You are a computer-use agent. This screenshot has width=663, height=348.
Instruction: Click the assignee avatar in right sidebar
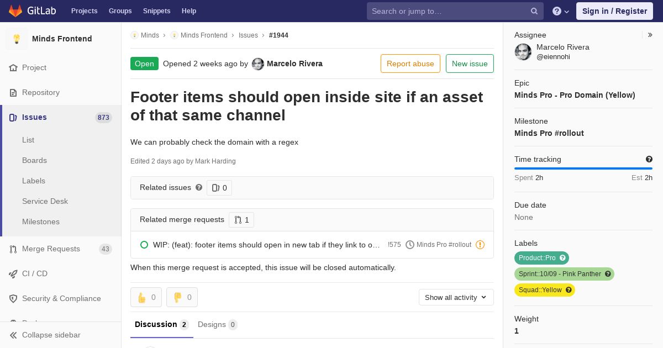pyautogui.click(x=523, y=52)
